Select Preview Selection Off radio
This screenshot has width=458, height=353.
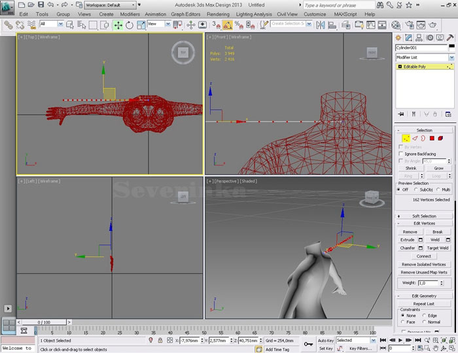(x=399, y=190)
